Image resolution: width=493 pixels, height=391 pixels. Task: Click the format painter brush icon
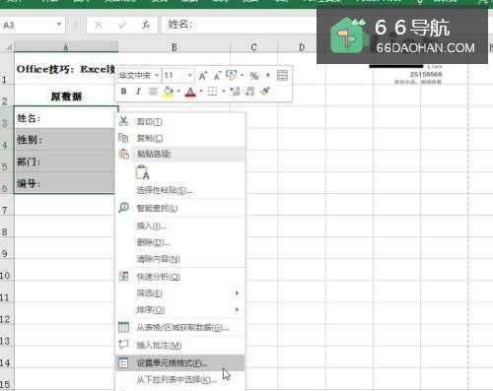[265, 91]
